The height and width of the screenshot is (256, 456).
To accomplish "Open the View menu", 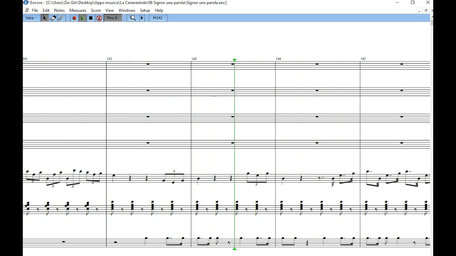I will click(110, 10).
